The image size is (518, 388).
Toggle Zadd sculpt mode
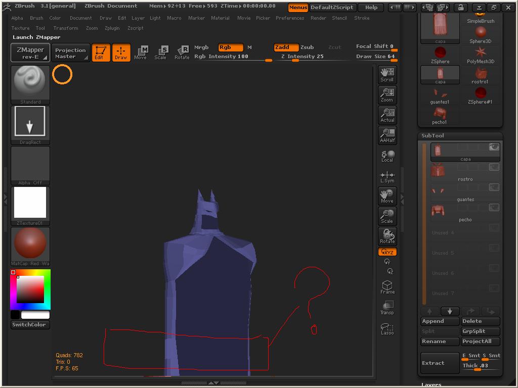(x=286, y=47)
